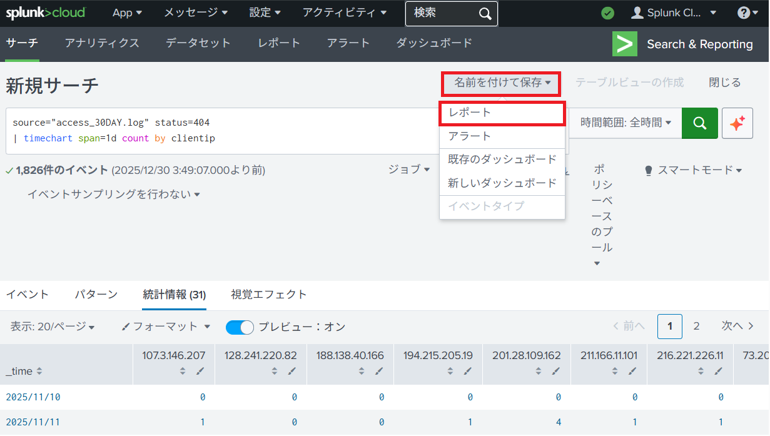Expand the time range picker 全時間
770x436 pixels.
(x=626, y=123)
